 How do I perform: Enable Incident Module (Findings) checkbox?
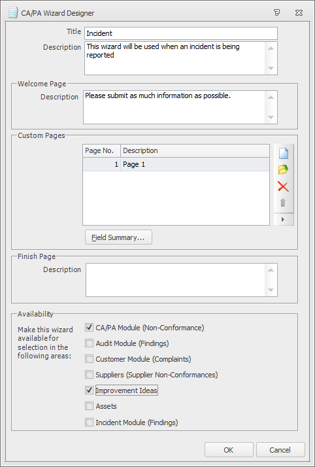[89, 422]
